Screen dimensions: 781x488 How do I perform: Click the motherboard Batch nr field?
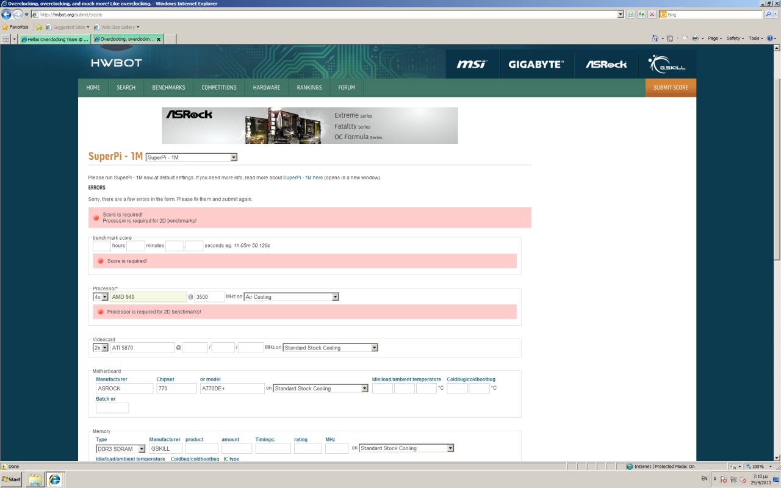click(x=112, y=408)
